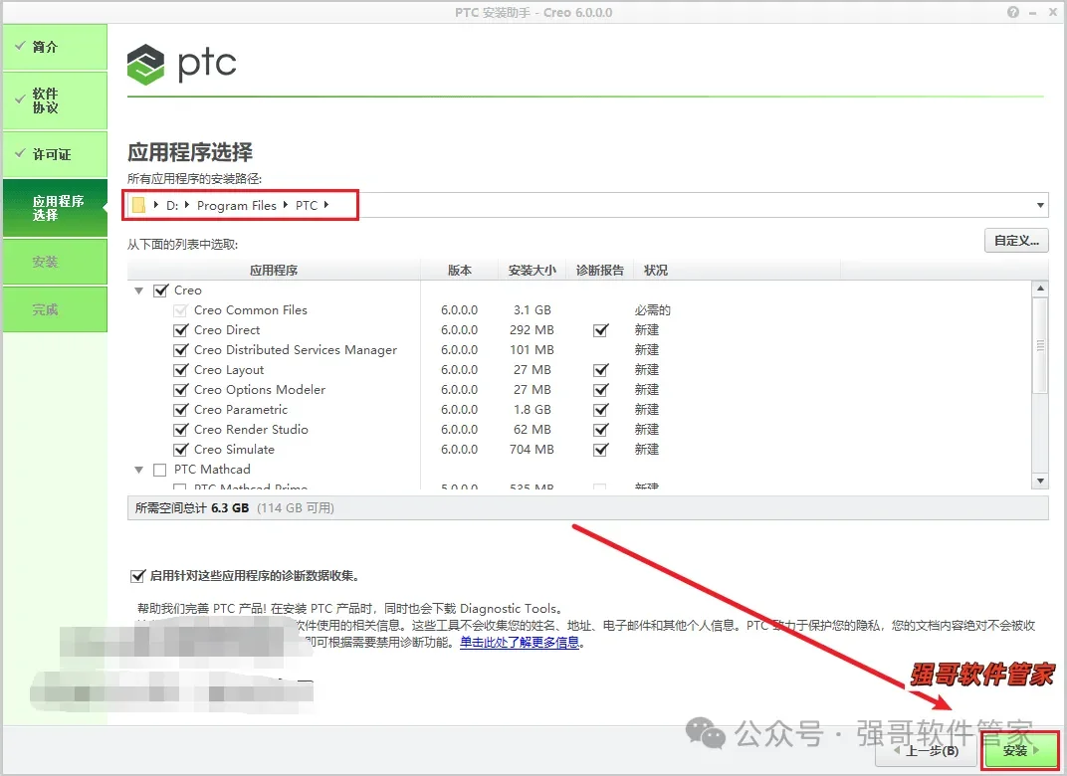The width and height of the screenshot is (1067, 776).
Task: Click the 上一步(B) back button
Action: click(926, 751)
